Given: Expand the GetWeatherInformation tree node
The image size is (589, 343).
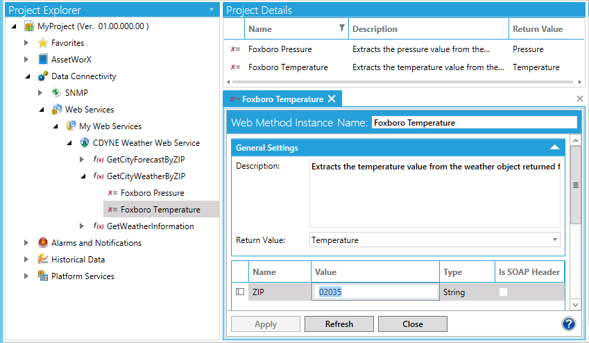Looking at the screenshot, I should coord(83,226).
